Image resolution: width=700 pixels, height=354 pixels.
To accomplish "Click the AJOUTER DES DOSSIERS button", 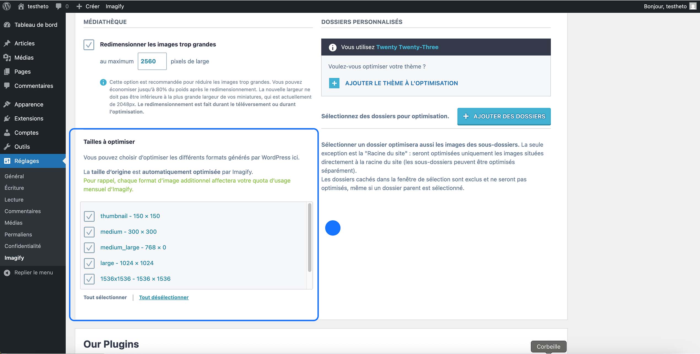I will point(504,116).
